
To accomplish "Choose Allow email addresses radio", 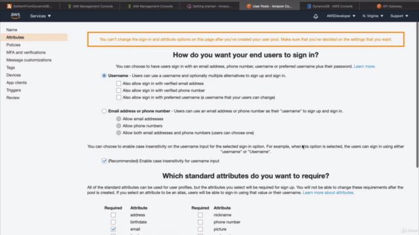I will pos(118,119).
